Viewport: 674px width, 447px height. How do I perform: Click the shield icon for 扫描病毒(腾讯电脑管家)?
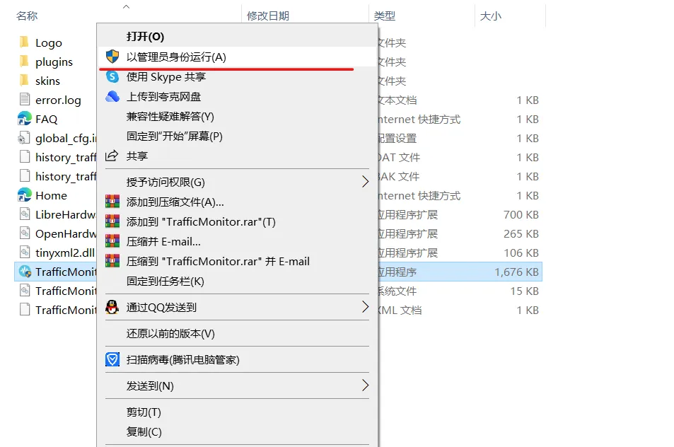(112, 360)
